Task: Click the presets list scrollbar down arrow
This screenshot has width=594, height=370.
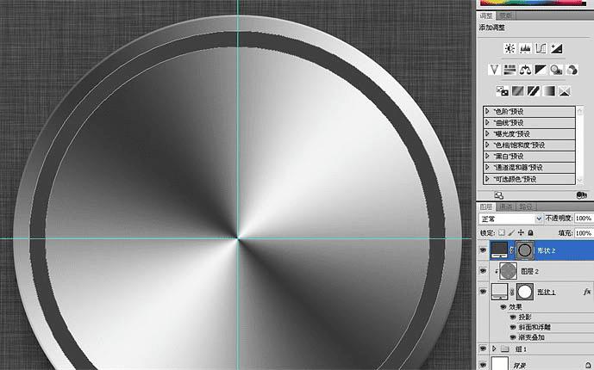Action: point(579,181)
